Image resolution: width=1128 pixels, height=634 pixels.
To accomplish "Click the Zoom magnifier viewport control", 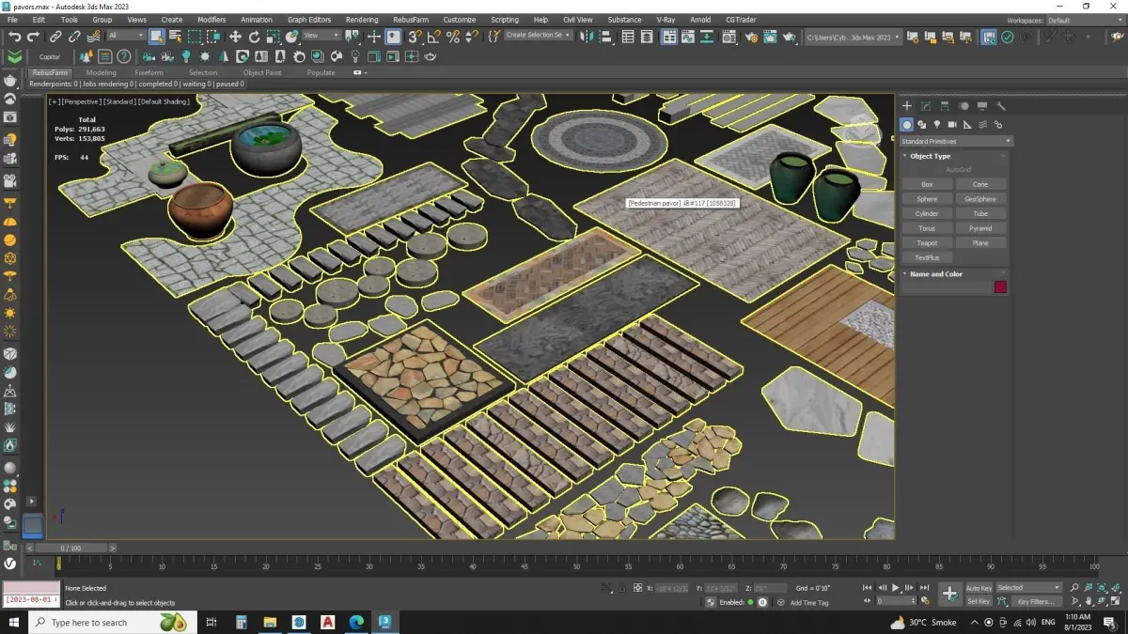I will pos(1075,588).
